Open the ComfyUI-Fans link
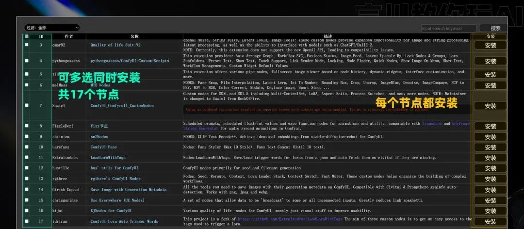Image resolution: width=524 pixels, height=229 pixels. tap(103, 147)
